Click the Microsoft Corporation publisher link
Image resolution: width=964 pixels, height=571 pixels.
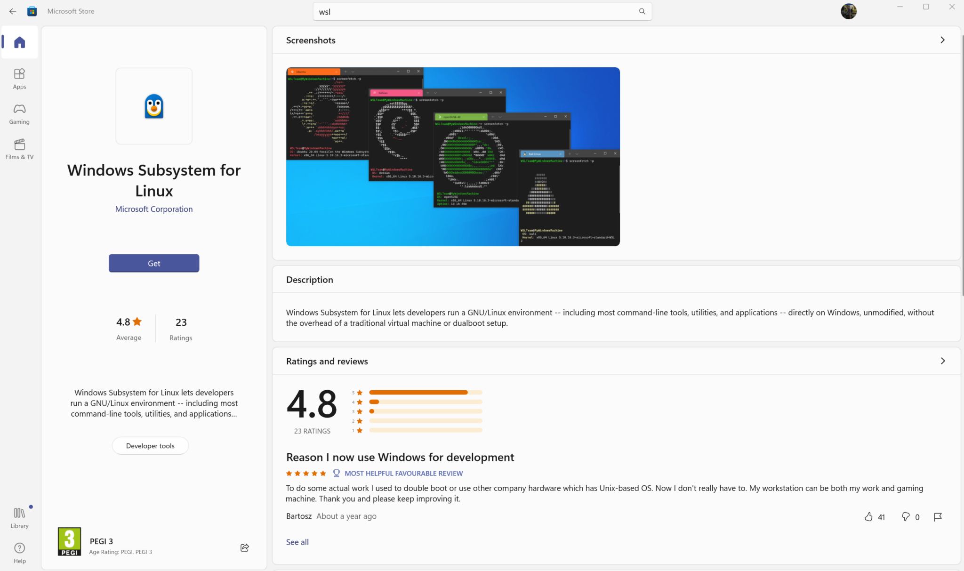tap(153, 209)
